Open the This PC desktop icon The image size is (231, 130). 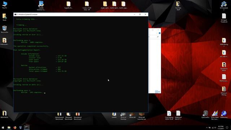point(5,5)
